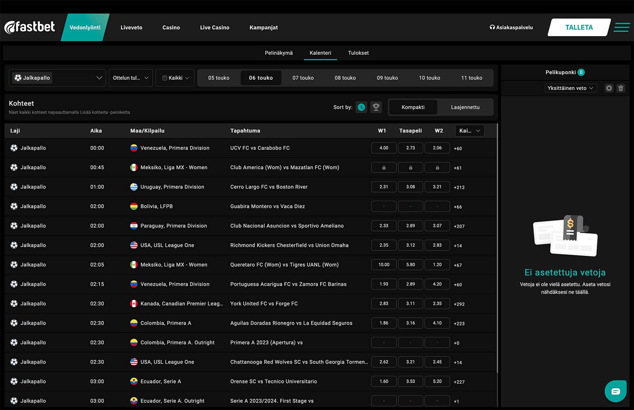Viewport: 634px width, 410px height.
Task: Switch to the Tulokset tab
Action: (358, 53)
